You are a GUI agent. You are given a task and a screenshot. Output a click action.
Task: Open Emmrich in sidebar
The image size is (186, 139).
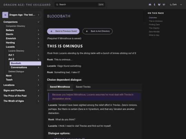click(11, 38)
